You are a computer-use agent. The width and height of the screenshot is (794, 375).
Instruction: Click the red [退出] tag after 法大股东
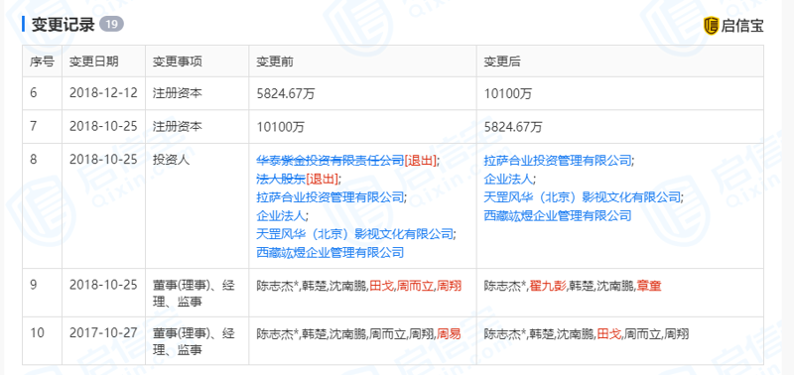point(321,179)
